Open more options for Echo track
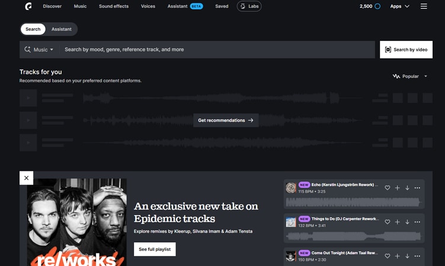 (417, 187)
